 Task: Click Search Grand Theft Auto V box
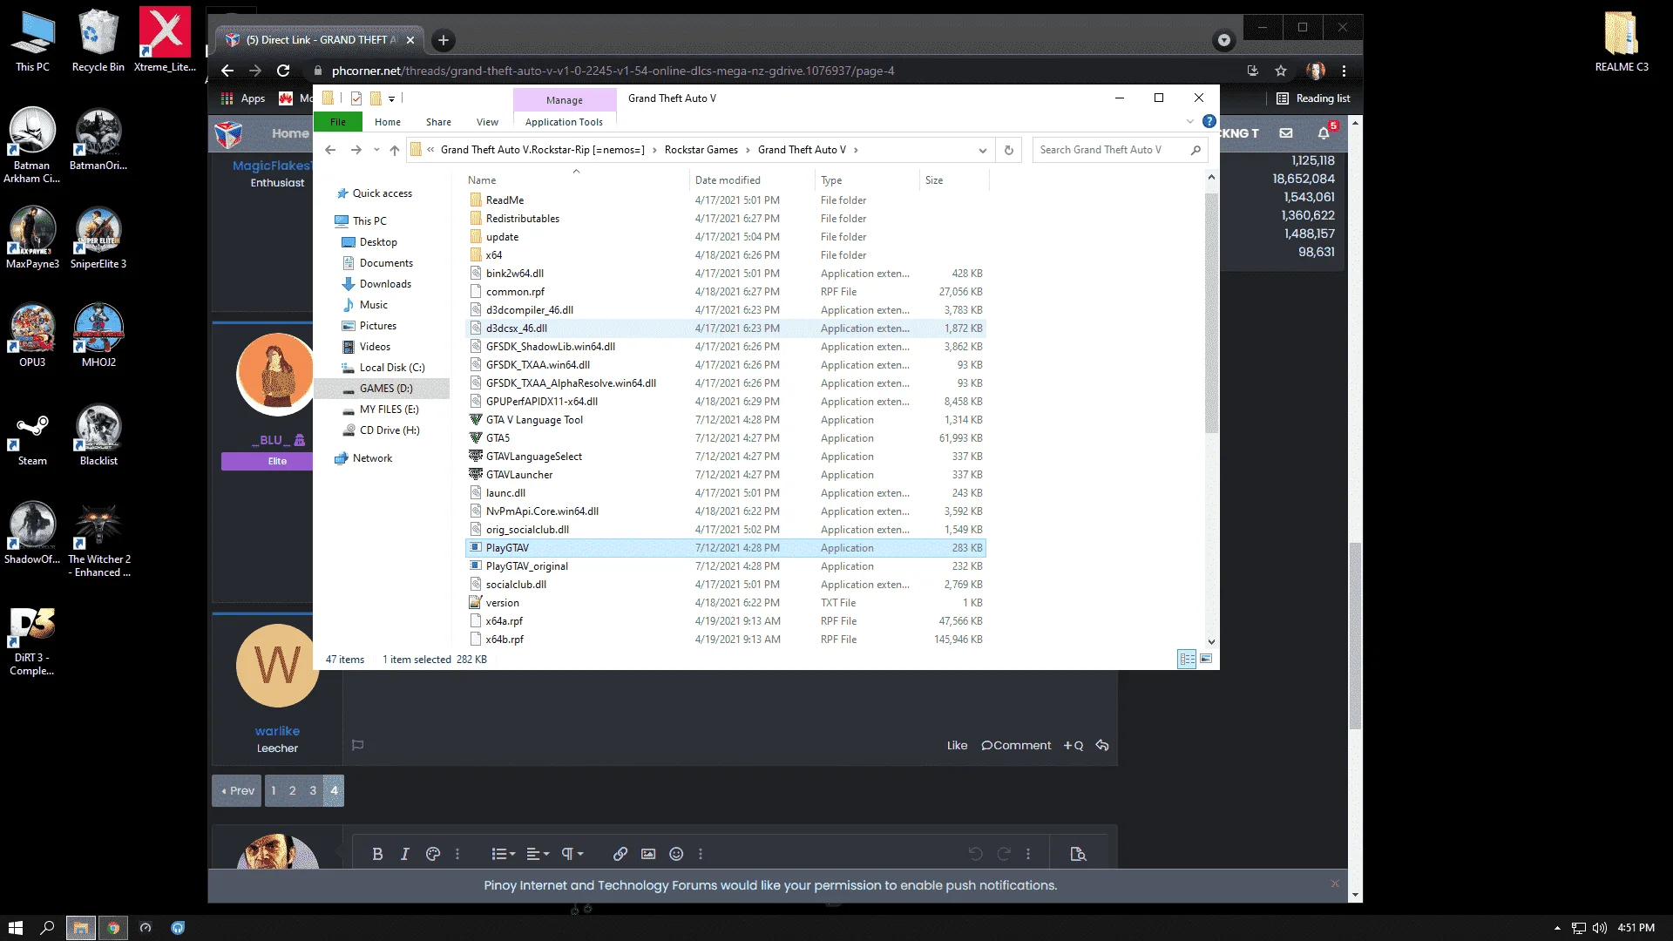coord(1120,150)
